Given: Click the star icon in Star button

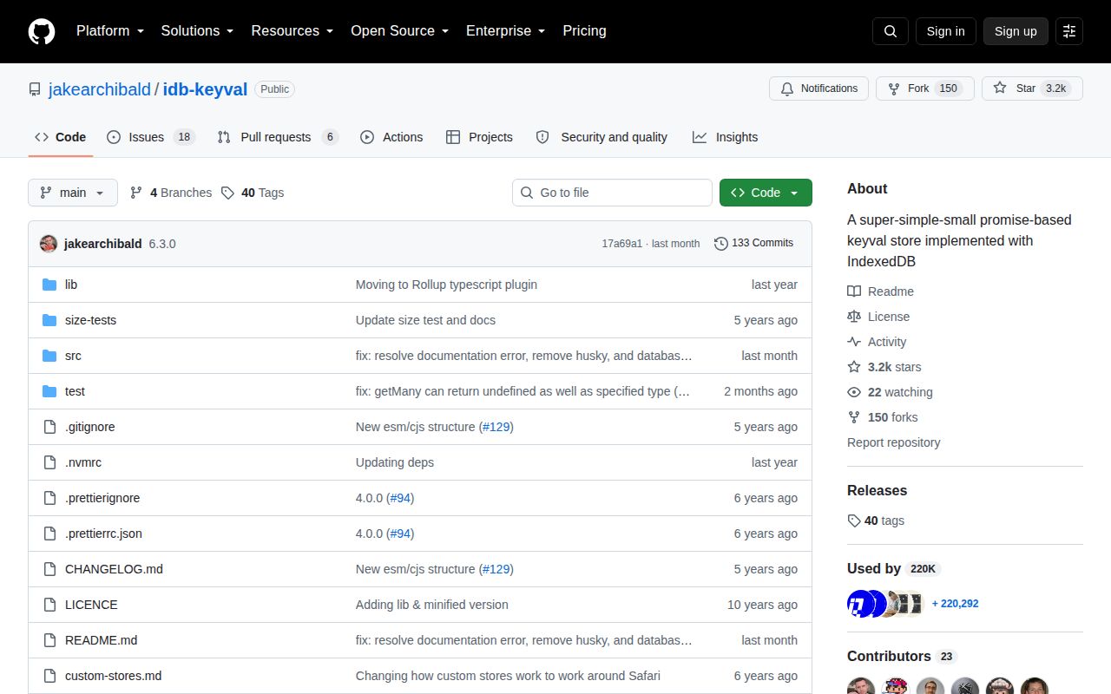Looking at the screenshot, I should coord(1000,88).
